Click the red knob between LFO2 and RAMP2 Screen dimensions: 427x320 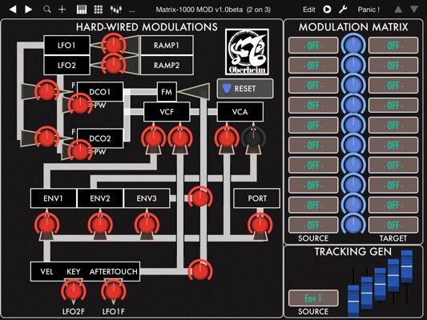click(x=114, y=64)
